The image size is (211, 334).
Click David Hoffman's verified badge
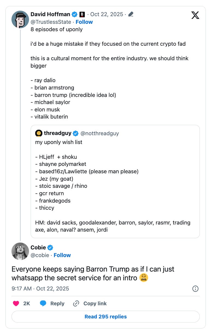[74, 14]
